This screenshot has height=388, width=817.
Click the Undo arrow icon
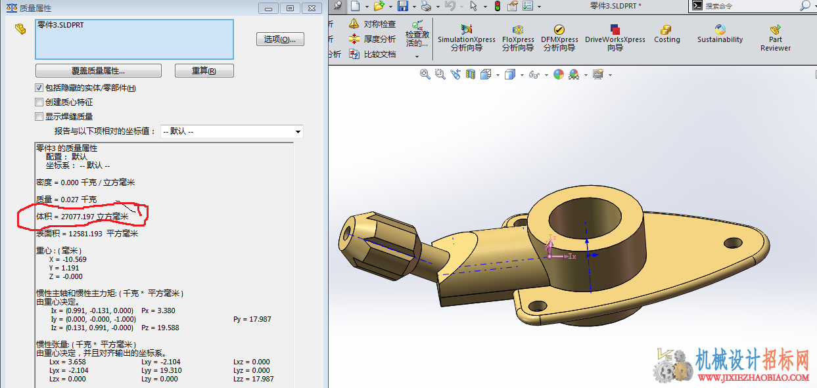450,6
